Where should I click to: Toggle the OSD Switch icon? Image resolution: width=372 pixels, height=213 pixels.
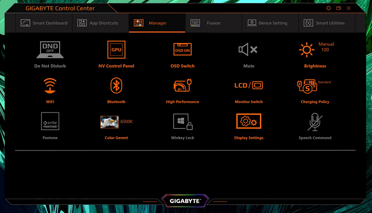point(183,49)
